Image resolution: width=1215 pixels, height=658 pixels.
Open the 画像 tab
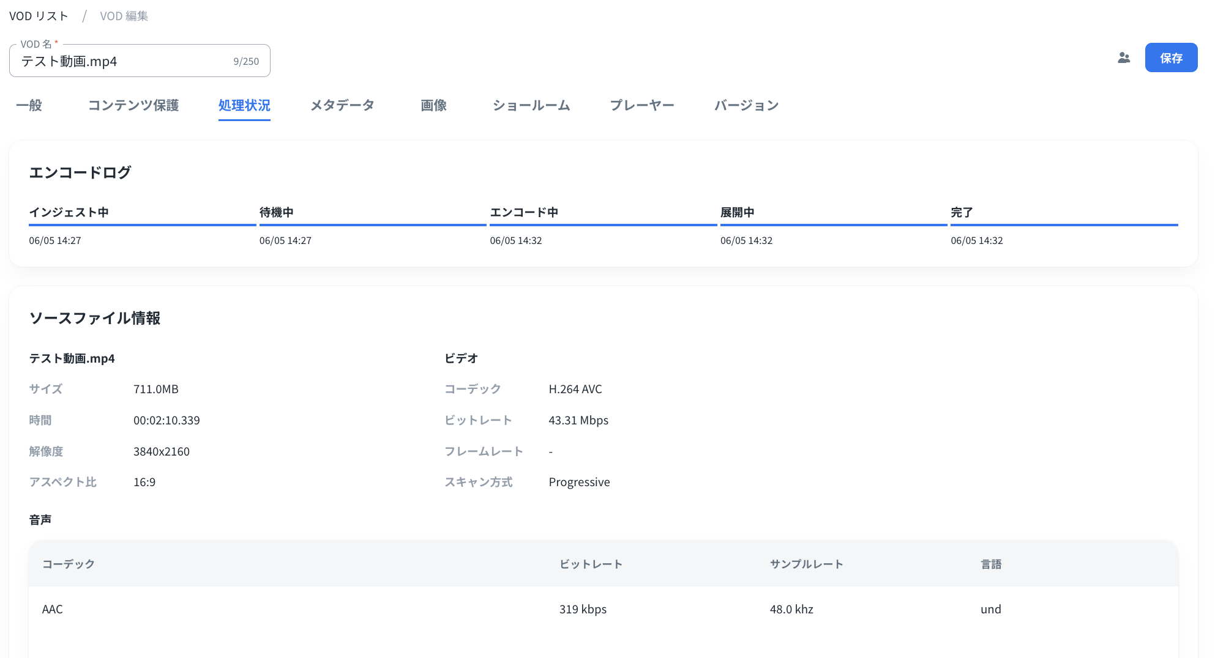click(433, 105)
